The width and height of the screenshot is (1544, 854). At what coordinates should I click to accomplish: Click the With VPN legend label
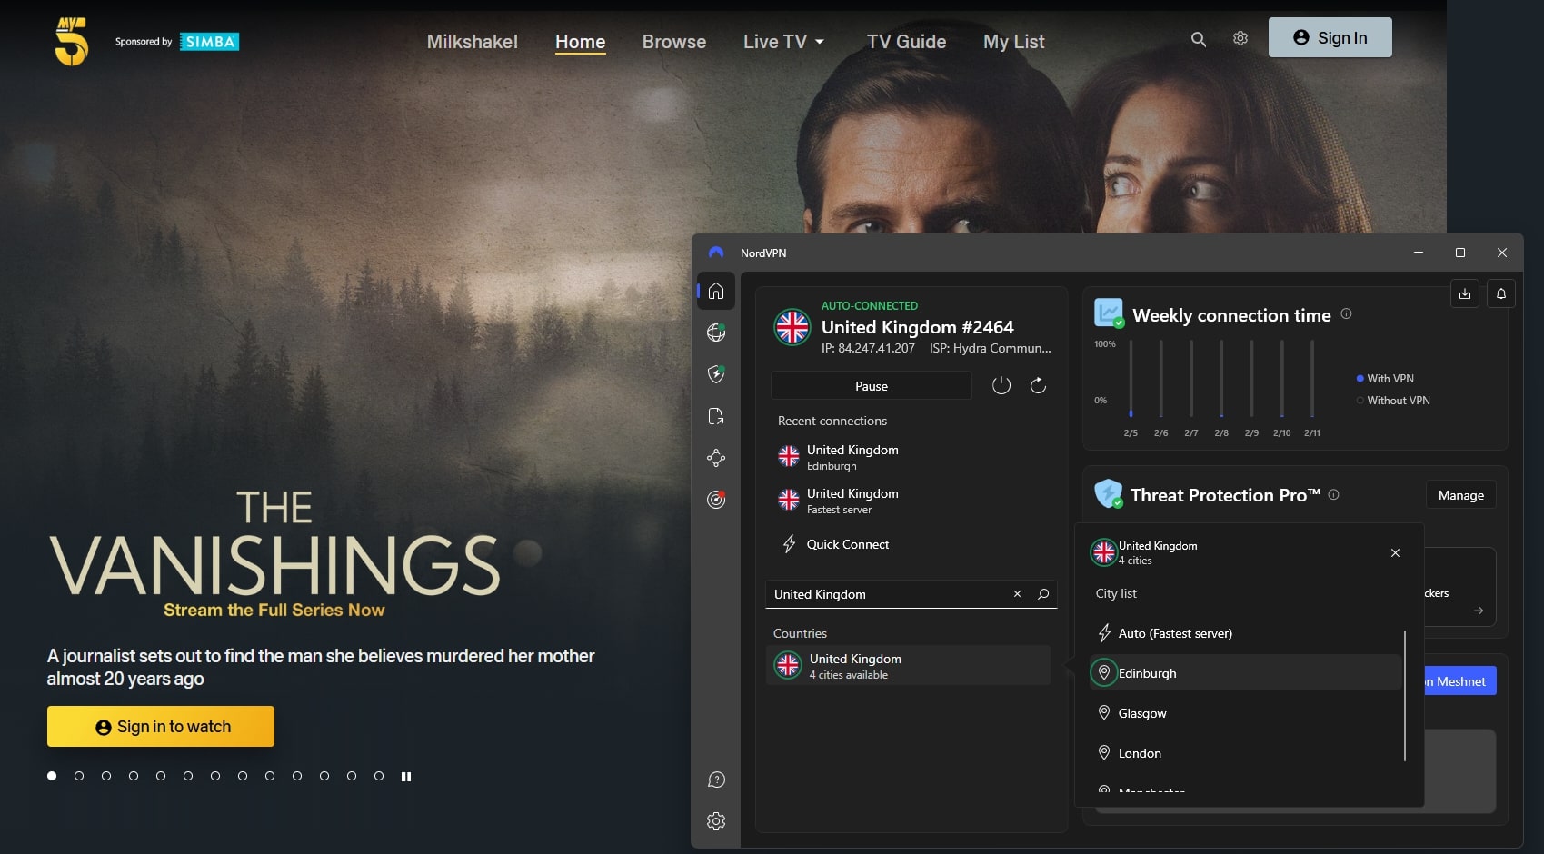click(x=1390, y=378)
